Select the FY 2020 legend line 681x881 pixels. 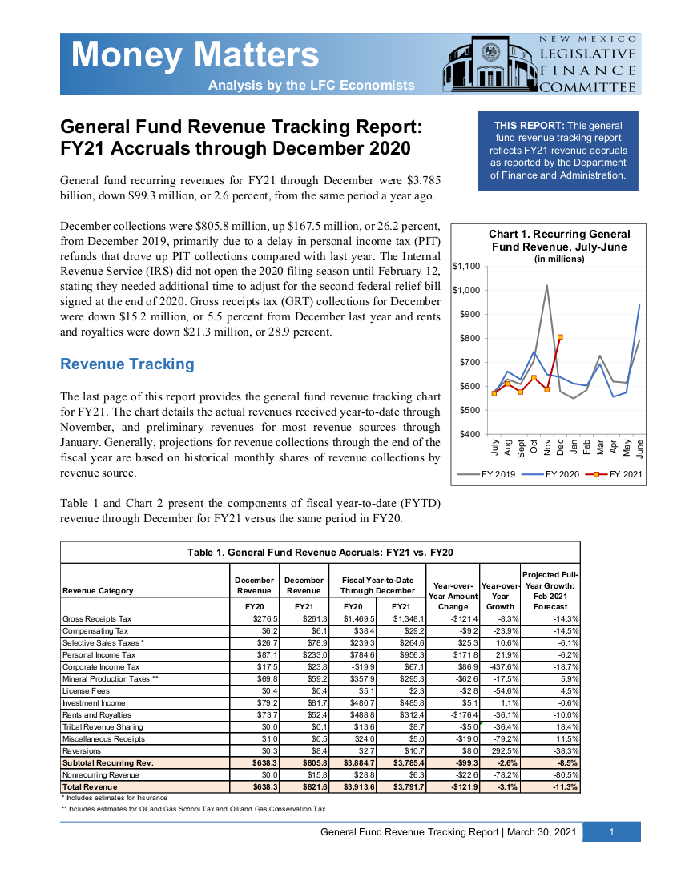coord(532,475)
